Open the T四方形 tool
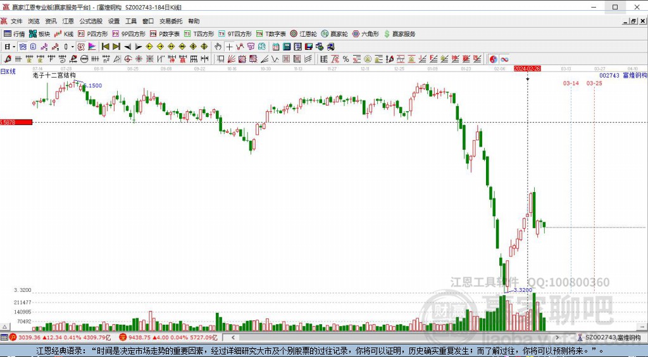This screenshot has width=648, height=357. click(199, 34)
